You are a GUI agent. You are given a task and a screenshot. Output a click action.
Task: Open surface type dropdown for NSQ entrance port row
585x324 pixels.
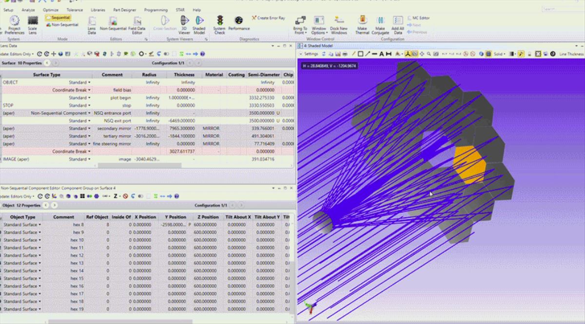90,113
